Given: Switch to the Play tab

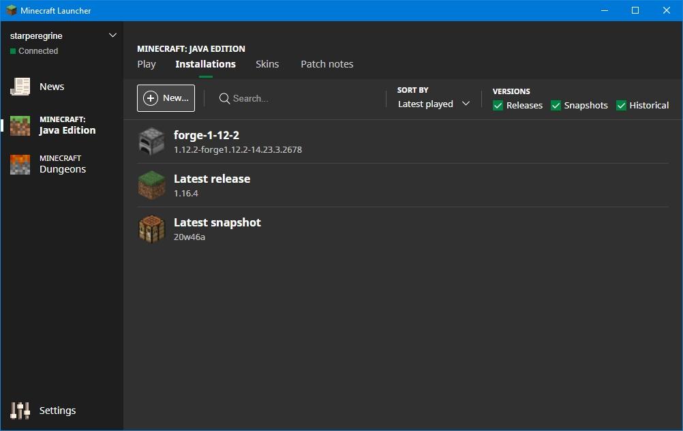Looking at the screenshot, I should pos(147,64).
